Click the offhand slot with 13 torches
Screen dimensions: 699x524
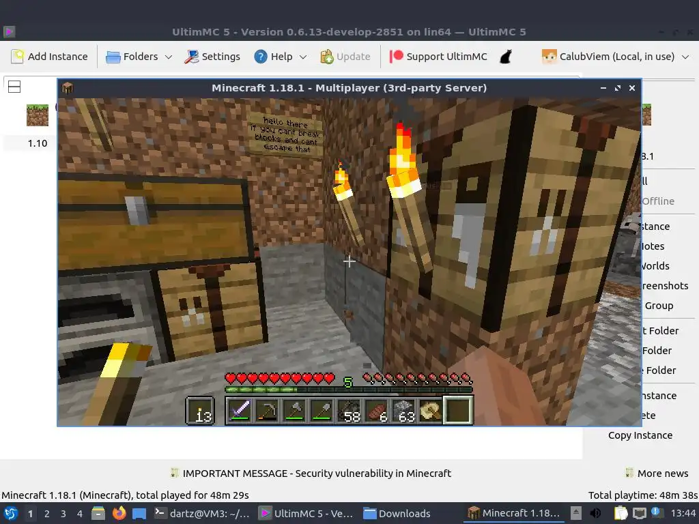pos(201,410)
